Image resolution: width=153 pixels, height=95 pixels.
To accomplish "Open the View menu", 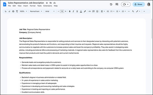I will pos(20,6).
